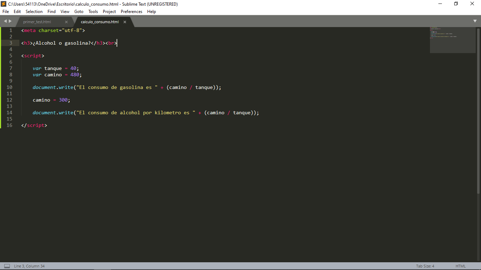Open the Goto menu
The width and height of the screenshot is (481, 270).
click(x=79, y=12)
